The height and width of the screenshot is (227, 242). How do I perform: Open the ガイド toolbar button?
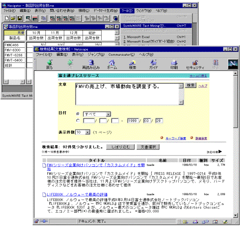[x=153, y=64]
